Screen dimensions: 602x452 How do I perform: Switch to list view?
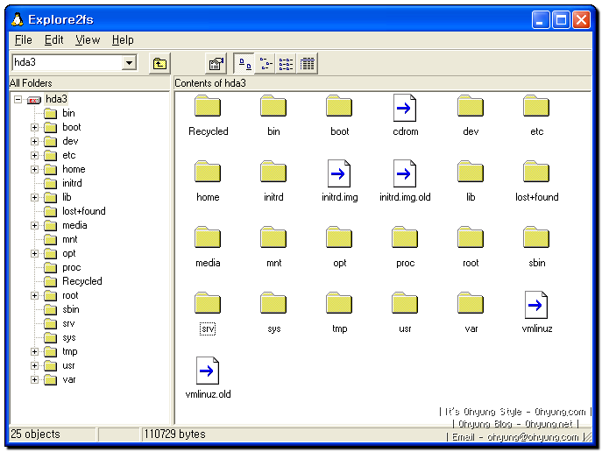pos(286,63)
